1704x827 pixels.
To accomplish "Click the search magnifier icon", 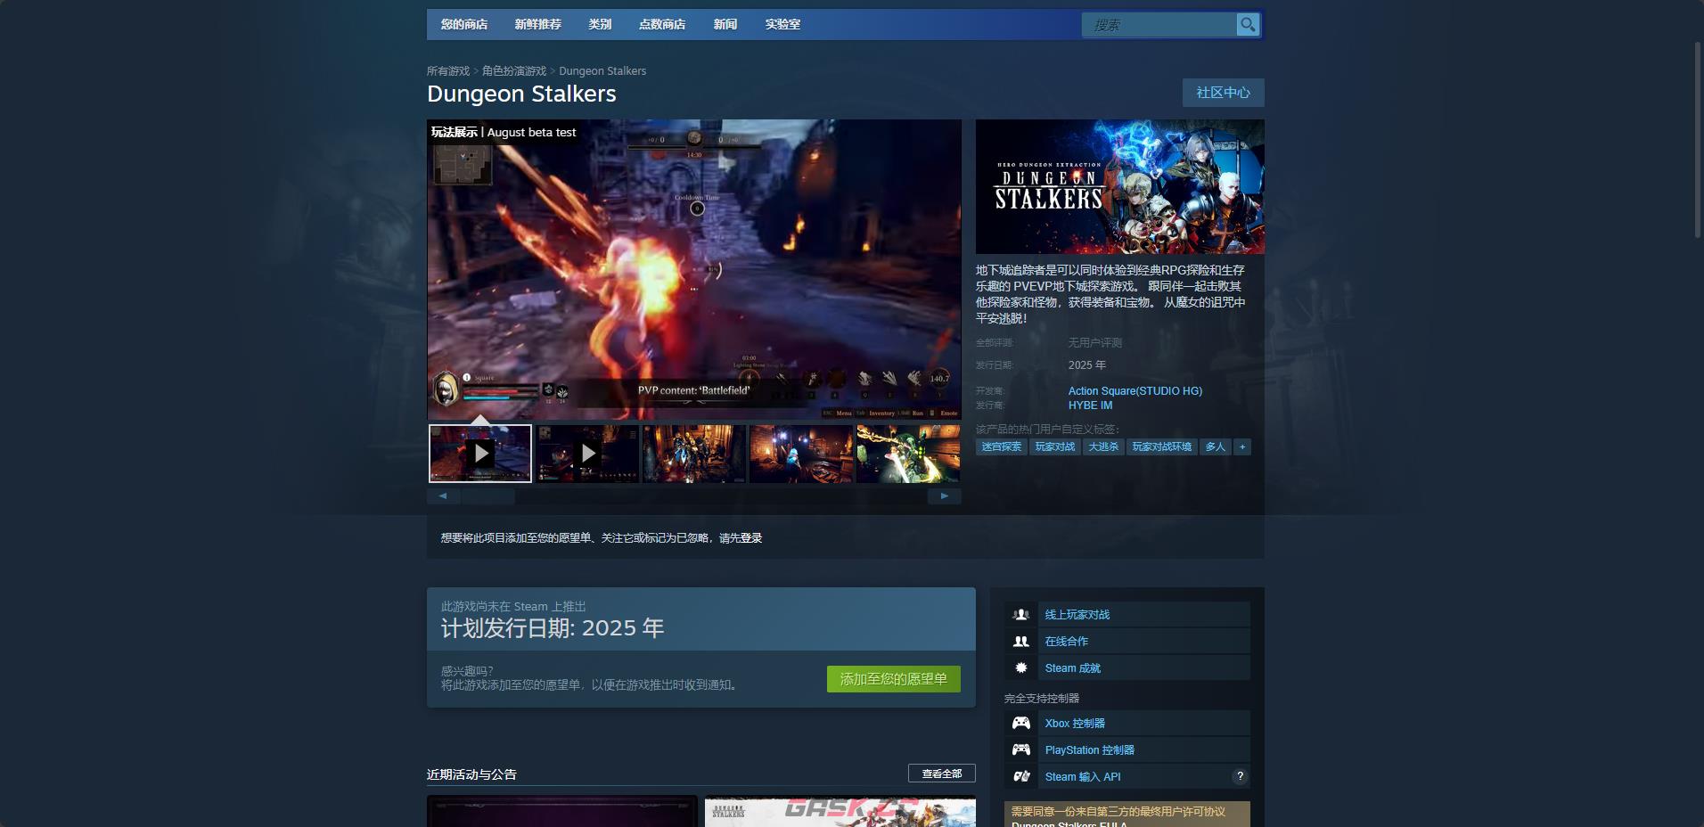I will click(1248, 25).
